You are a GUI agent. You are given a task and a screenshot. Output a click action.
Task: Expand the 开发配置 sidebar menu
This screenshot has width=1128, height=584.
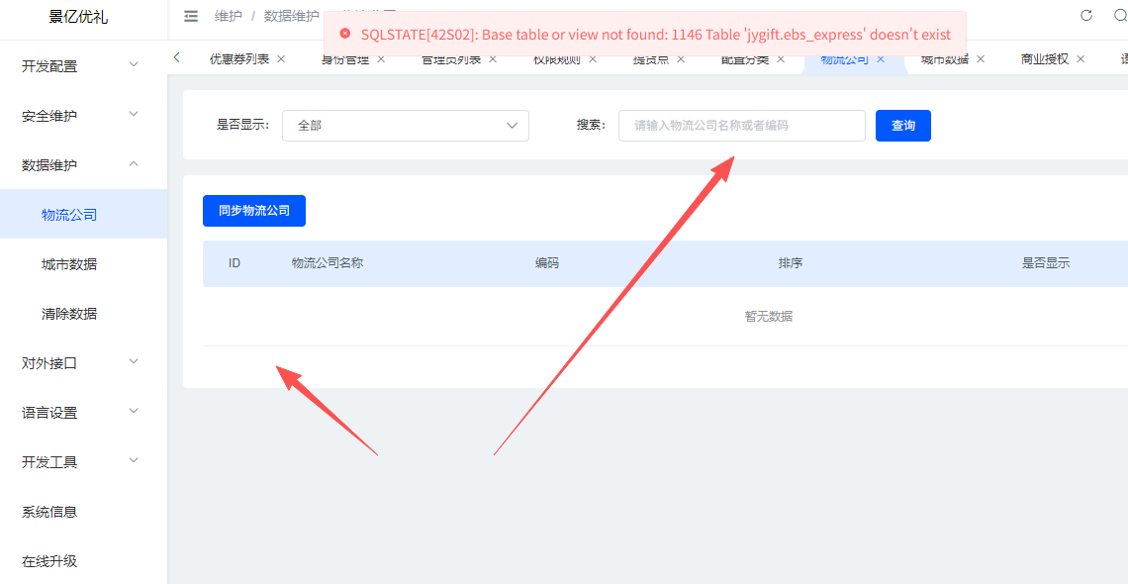(x=83, y=66)
